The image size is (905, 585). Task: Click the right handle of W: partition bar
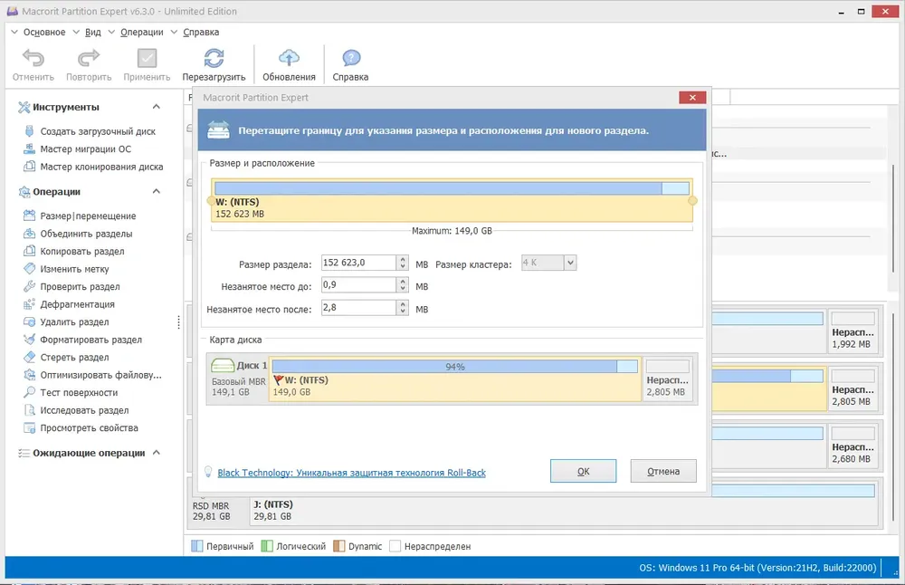(692, 201)
